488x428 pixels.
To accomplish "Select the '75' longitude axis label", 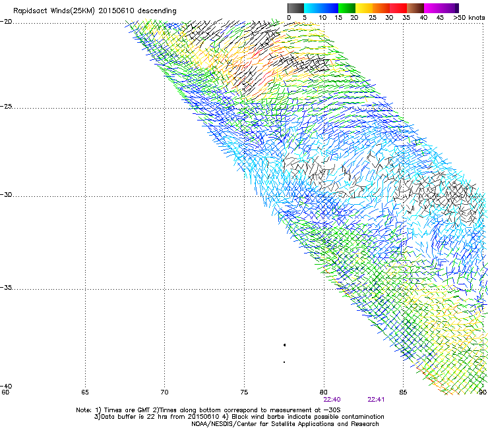I will click(244, 392).
